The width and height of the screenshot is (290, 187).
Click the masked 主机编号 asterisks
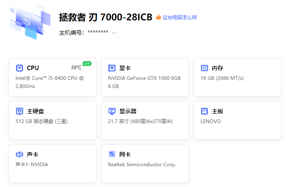click(98, 32)
